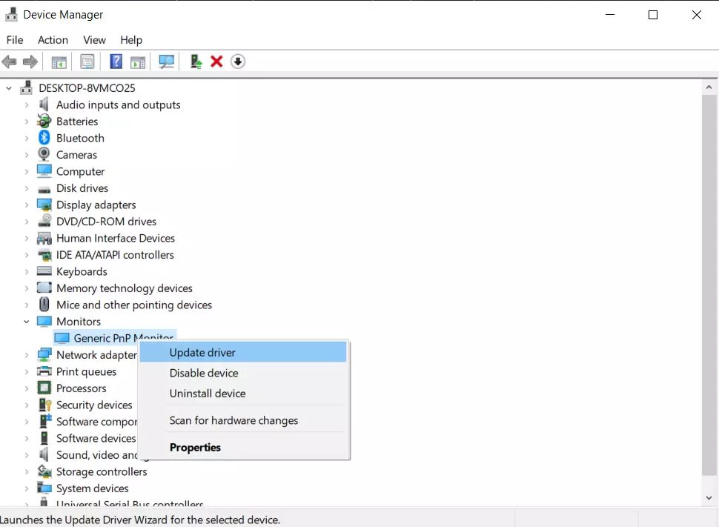
Task: Expand the Bluetooth category
Action: click(x=26, y=138)
